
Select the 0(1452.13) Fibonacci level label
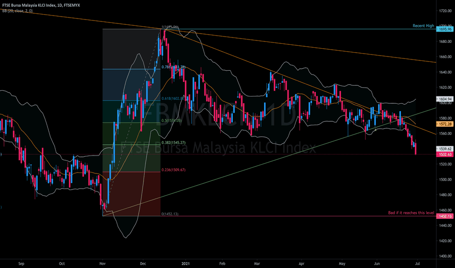tap(170, 214)
